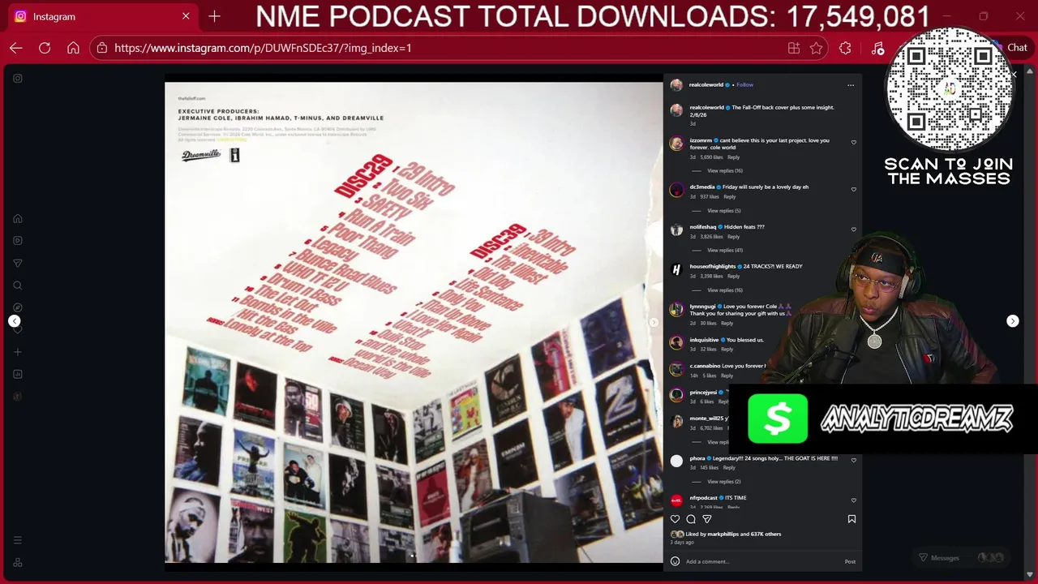The image size is (1038, 584).
Task: Reply to inkquisitive's comment
Action: (x=727, y=349)
